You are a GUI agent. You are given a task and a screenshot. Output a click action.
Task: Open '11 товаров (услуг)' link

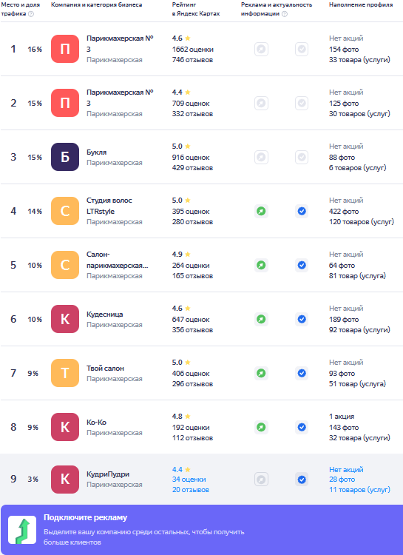tap(359, 490)
